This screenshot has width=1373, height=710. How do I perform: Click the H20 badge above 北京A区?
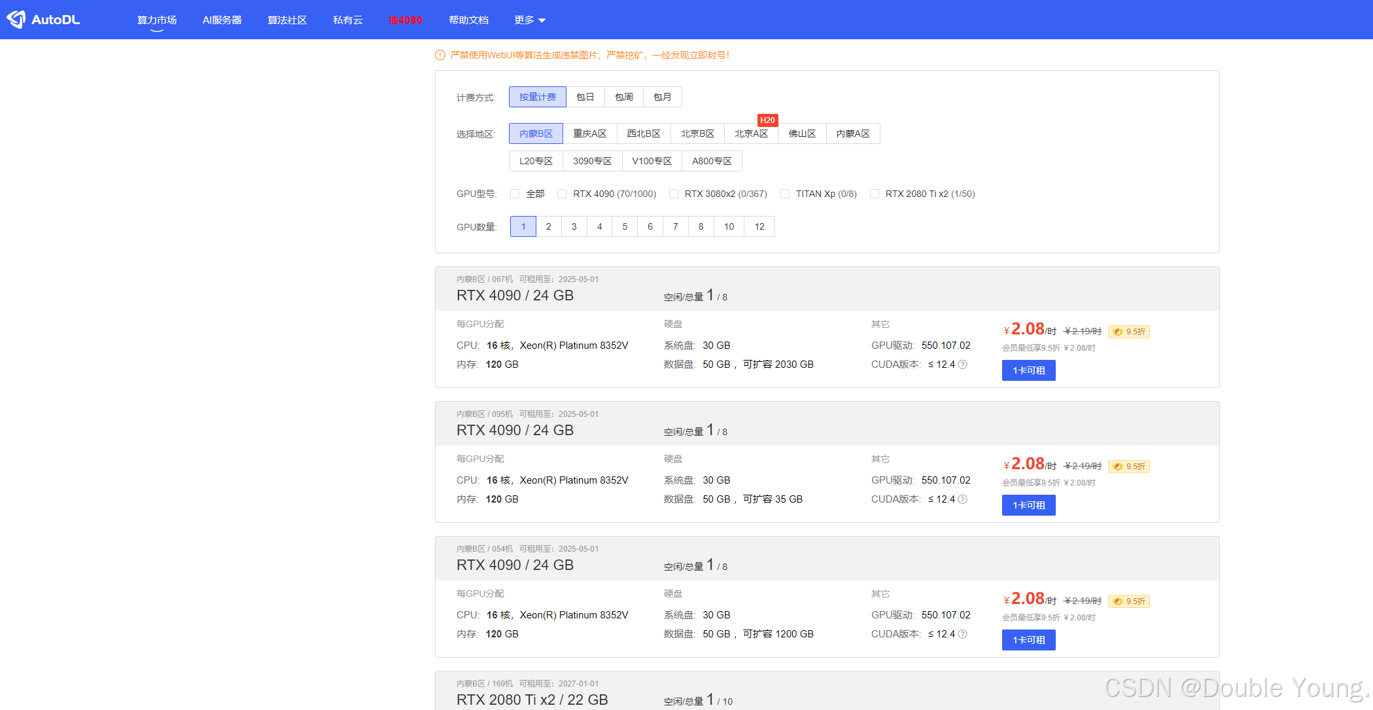tap(767, 120)
